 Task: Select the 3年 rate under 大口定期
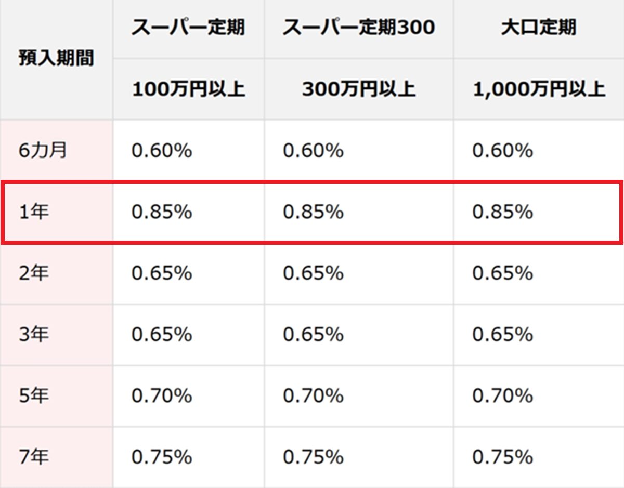coord(502,334)
